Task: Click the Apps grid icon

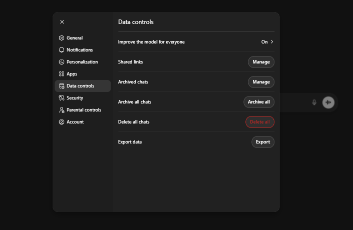Action: [x=62, y=74]
